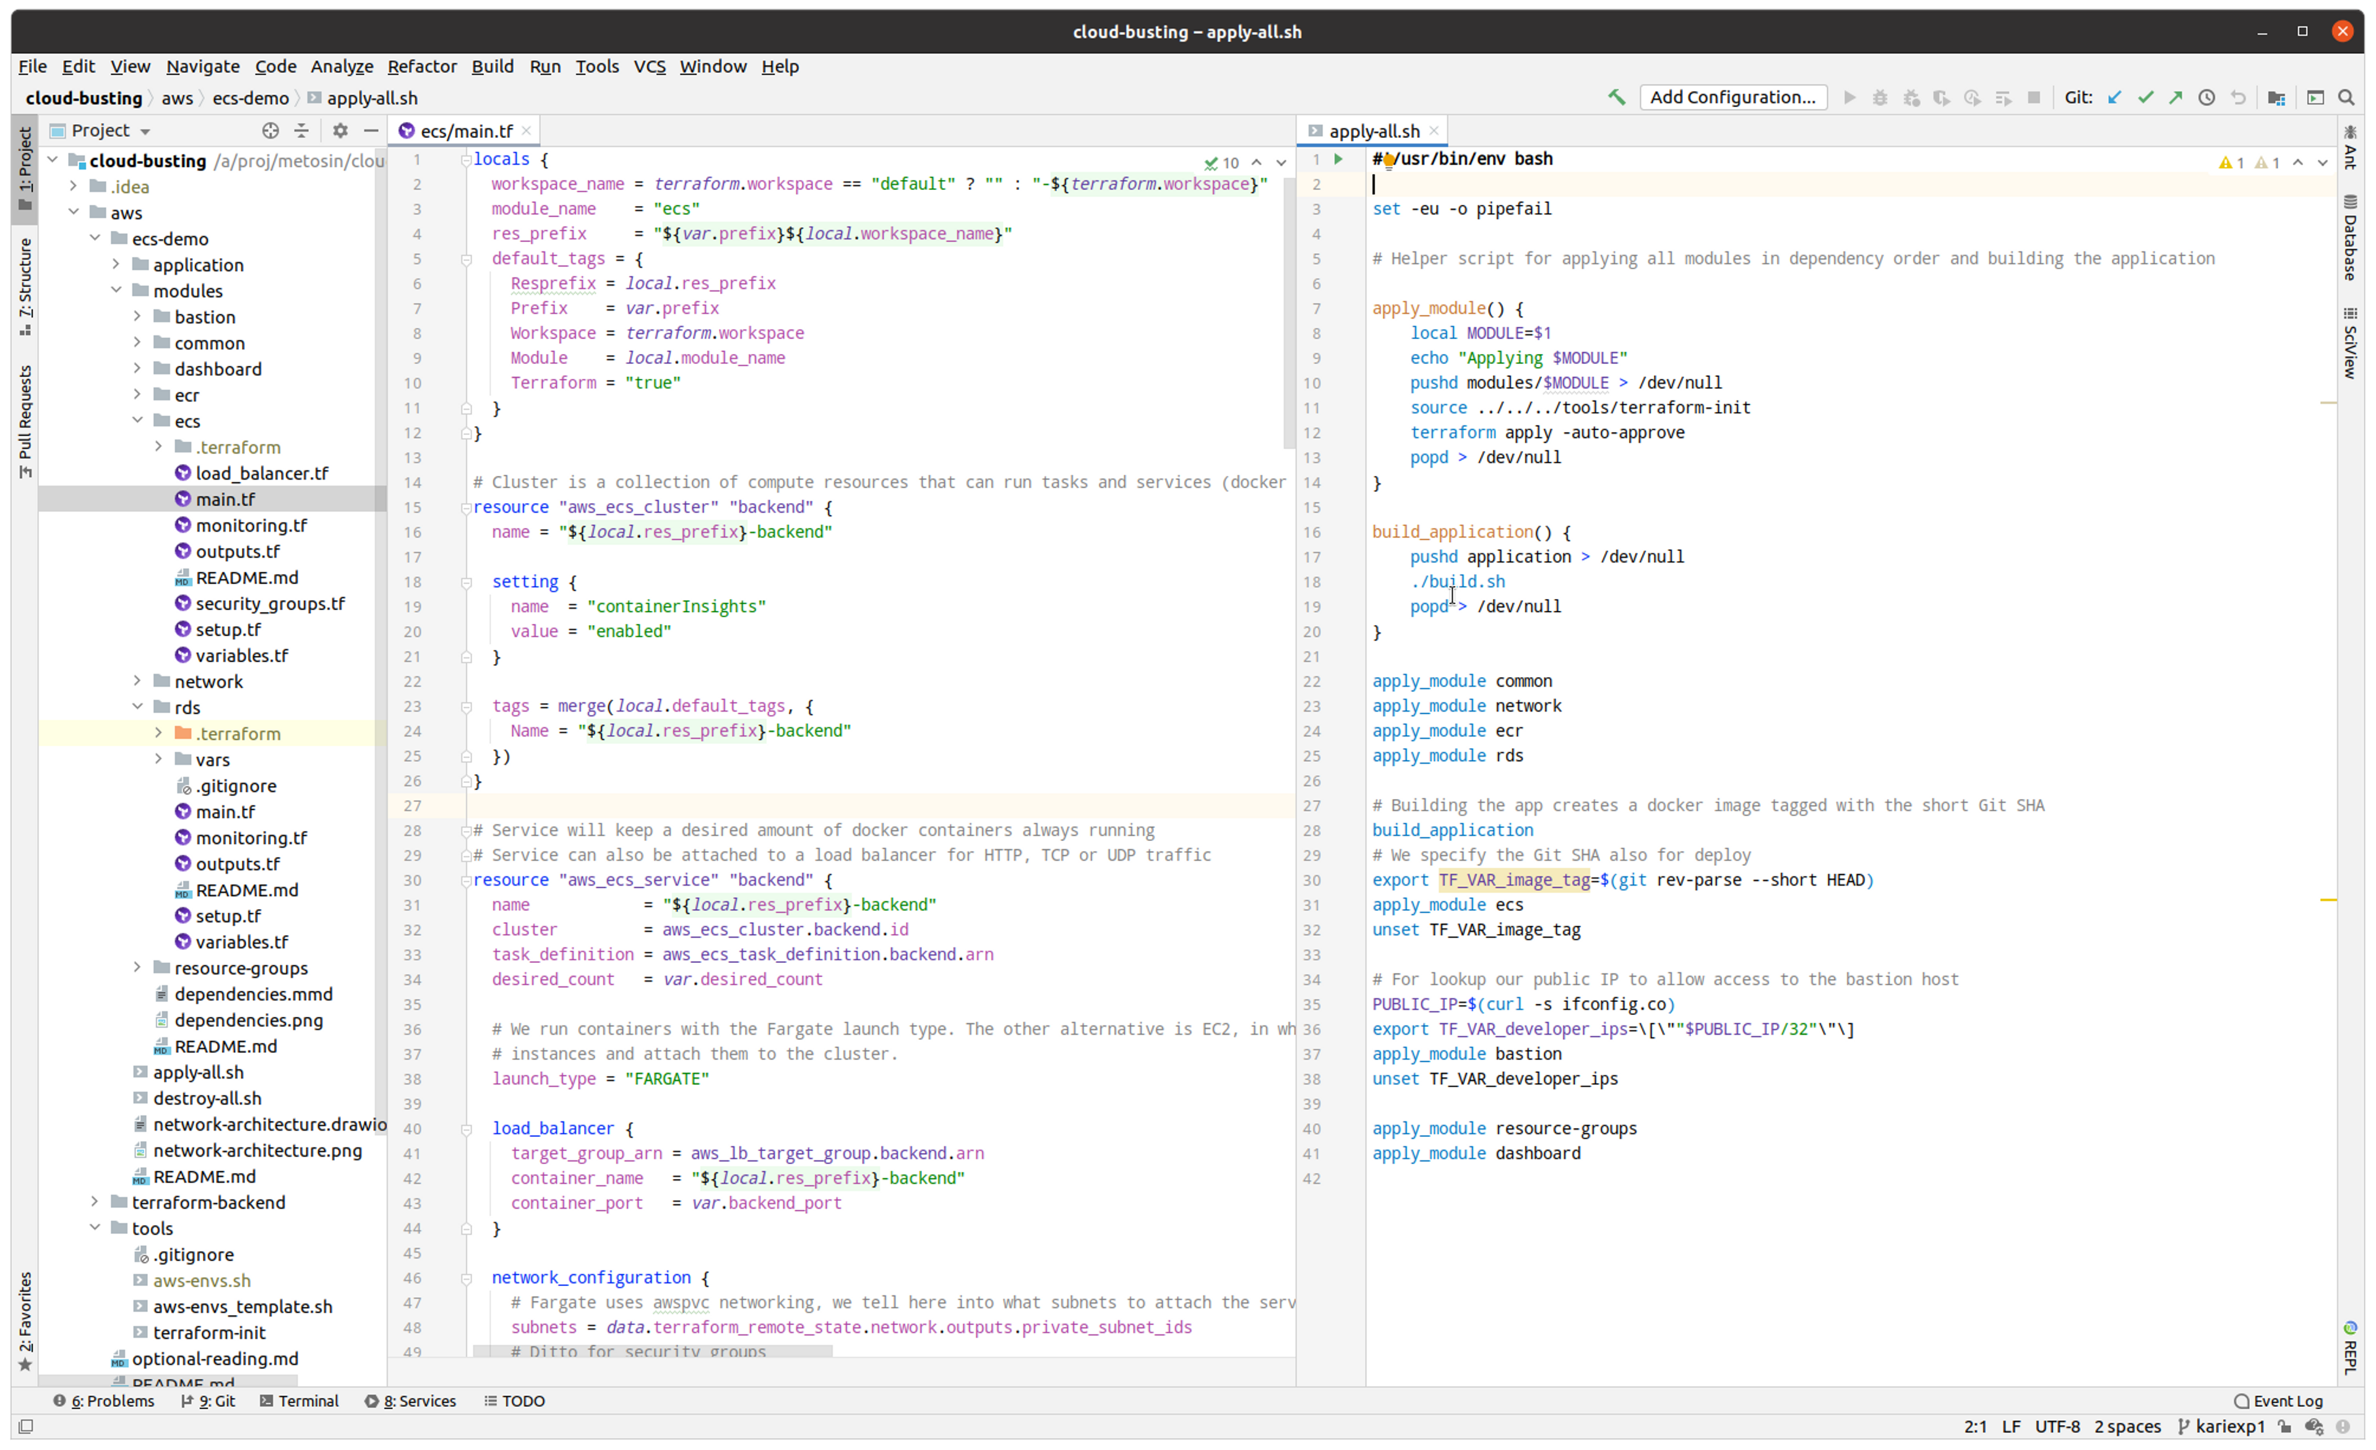The image size is (2376, 1450).
Task: Open security_groups.tf in the project tree
Action: [269, 604]
